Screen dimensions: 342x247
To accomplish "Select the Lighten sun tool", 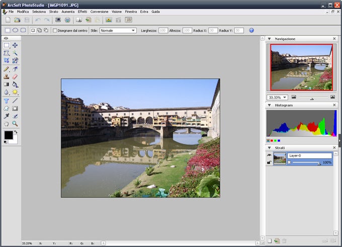I will (15, 92).
